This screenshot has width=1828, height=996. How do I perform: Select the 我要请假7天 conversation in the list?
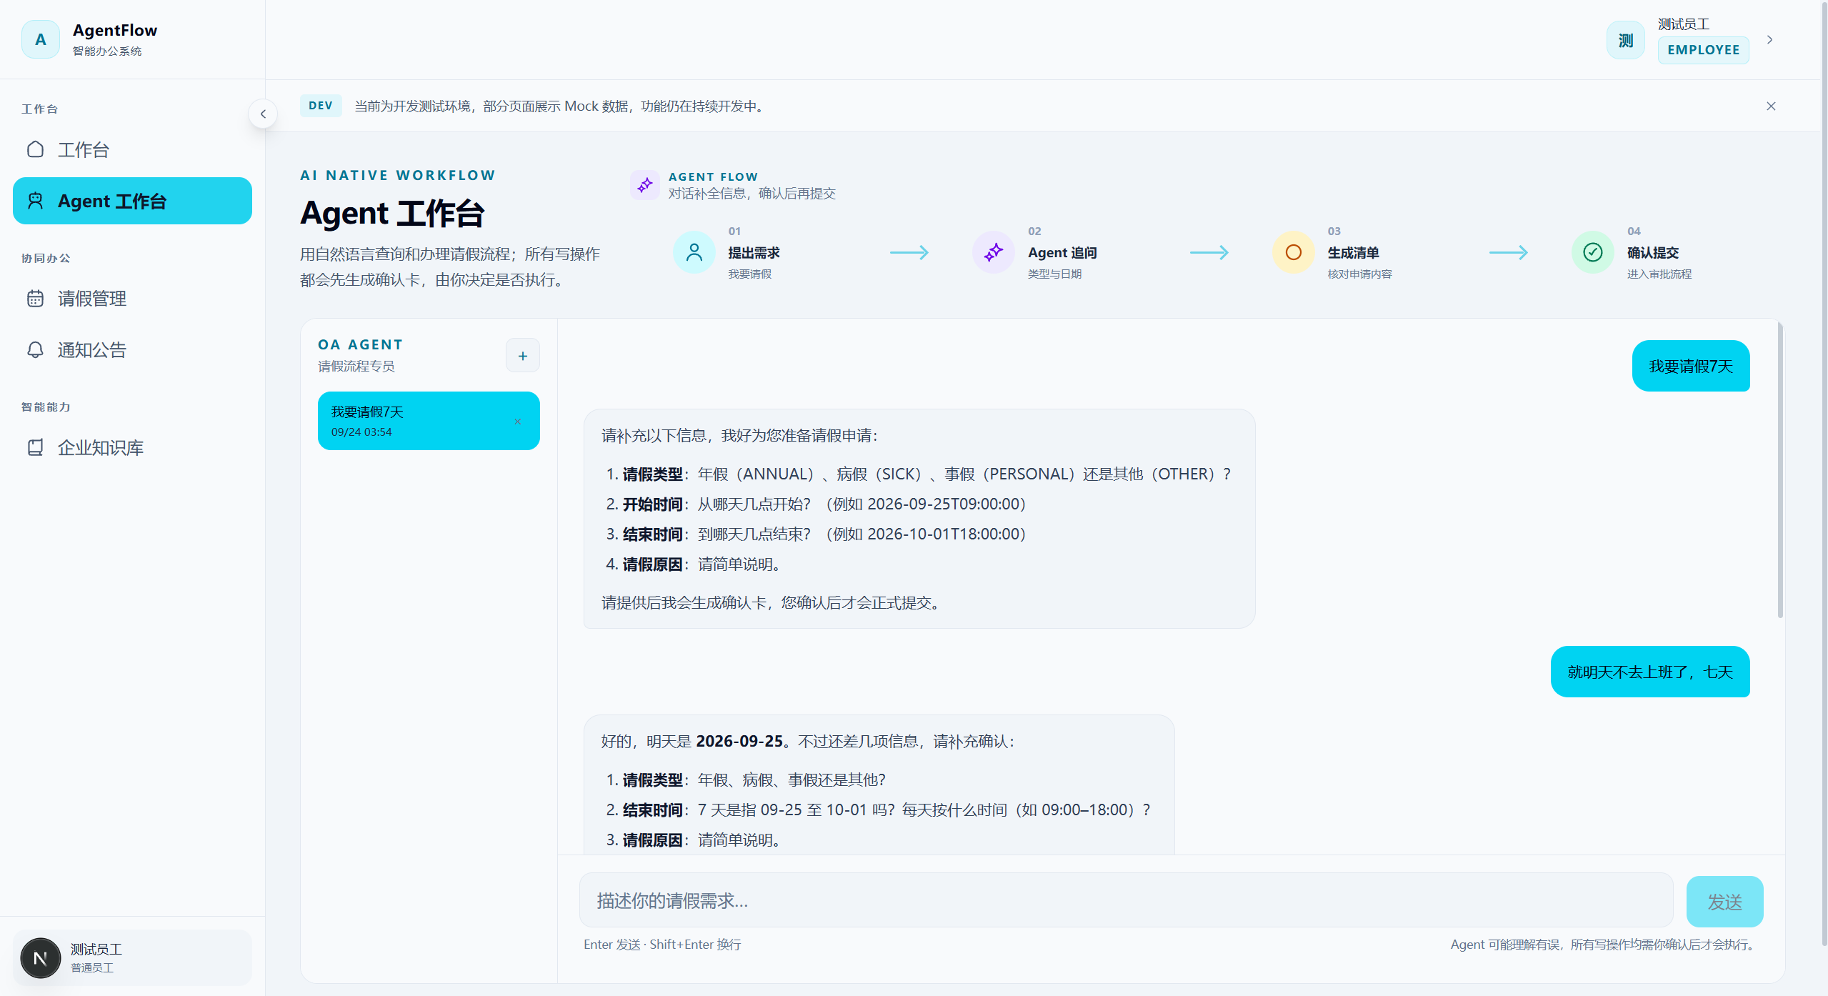point(429,421)
